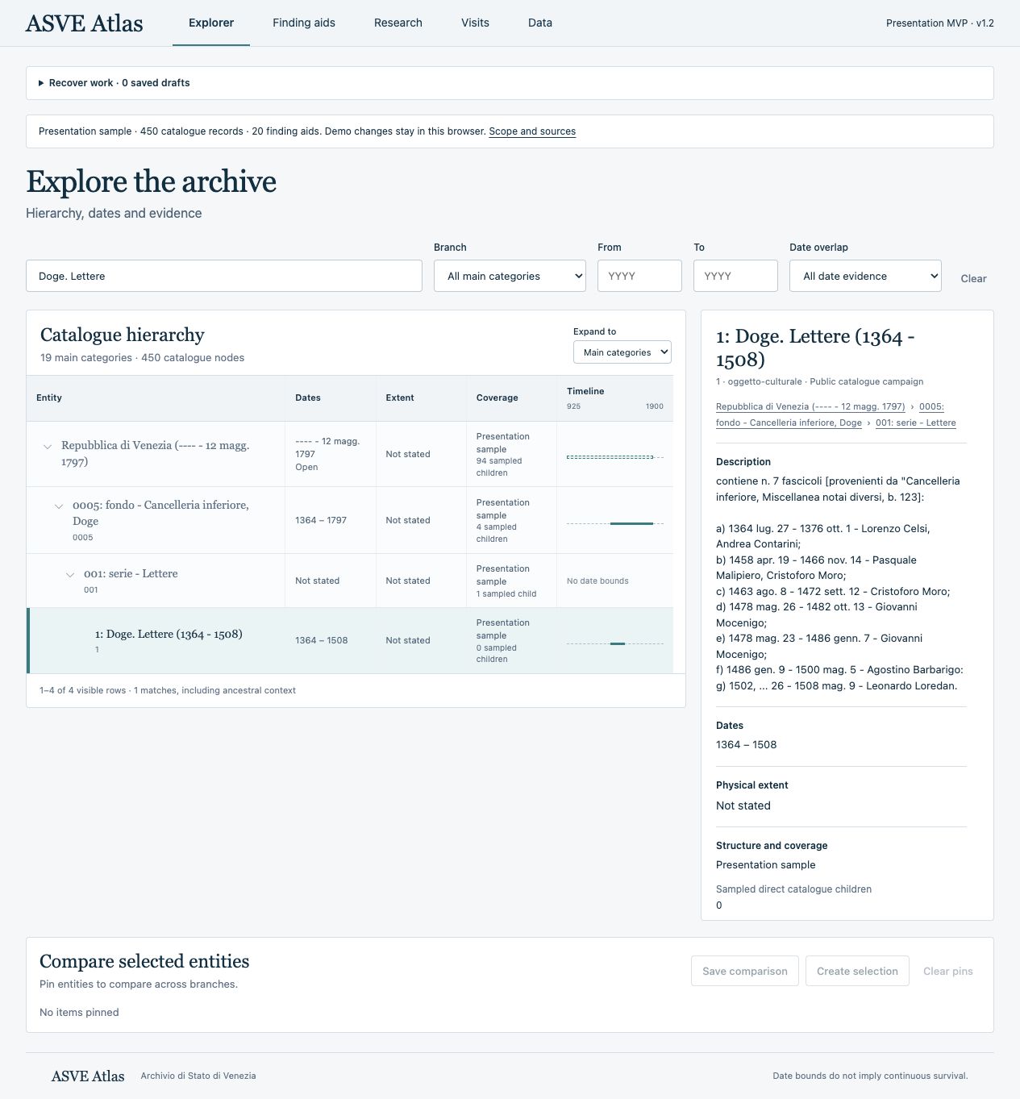Click the Repubblica di Venezia timeline bar
The image size is (1020, 1099).
(x=610, y=457)
